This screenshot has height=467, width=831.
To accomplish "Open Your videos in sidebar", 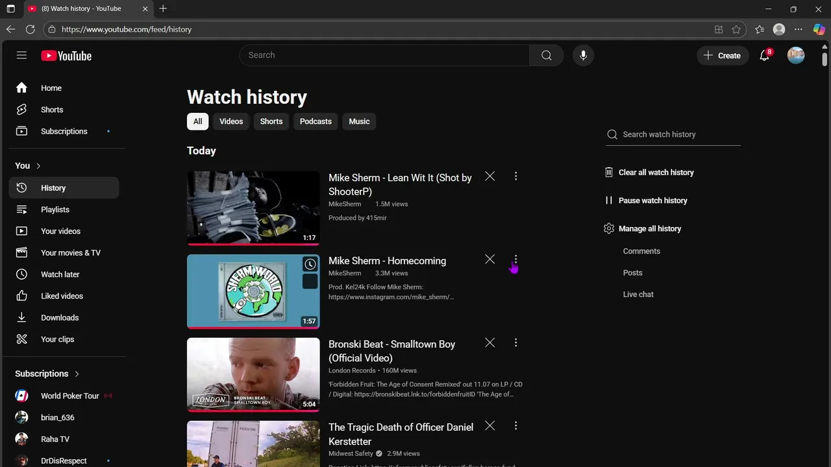I will pos(64,231).
